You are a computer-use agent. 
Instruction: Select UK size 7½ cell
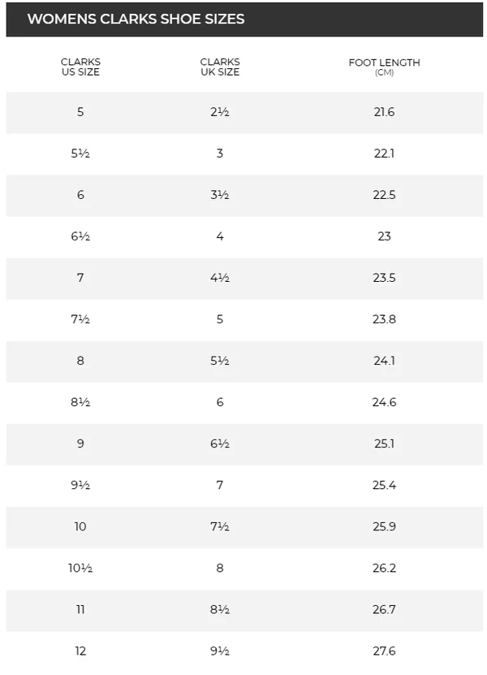[x=220, y=526]
